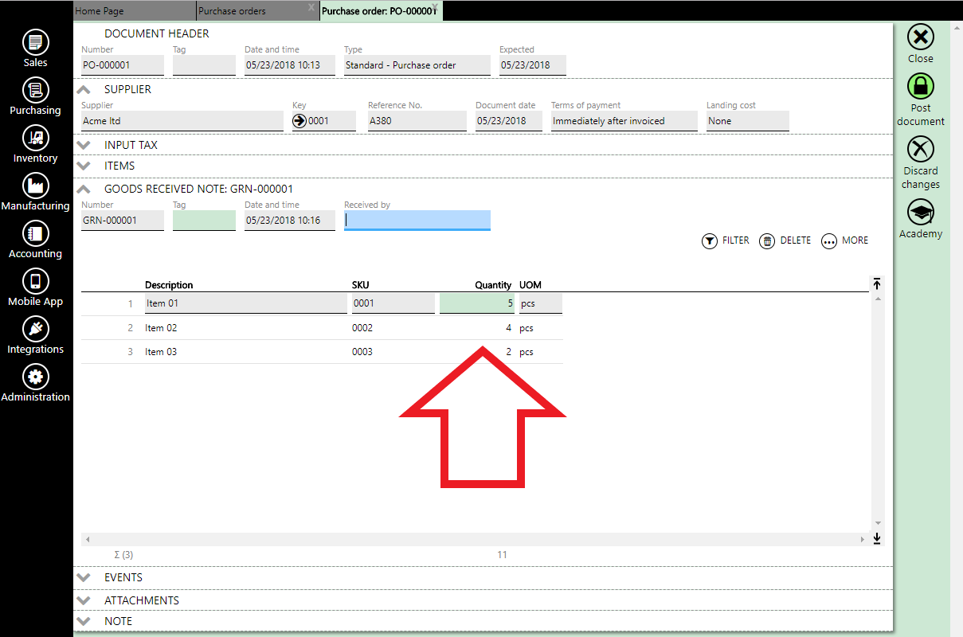Screen dimensions: 963x637
Task: Click Discard changes icon
Action: pos(921,149)
